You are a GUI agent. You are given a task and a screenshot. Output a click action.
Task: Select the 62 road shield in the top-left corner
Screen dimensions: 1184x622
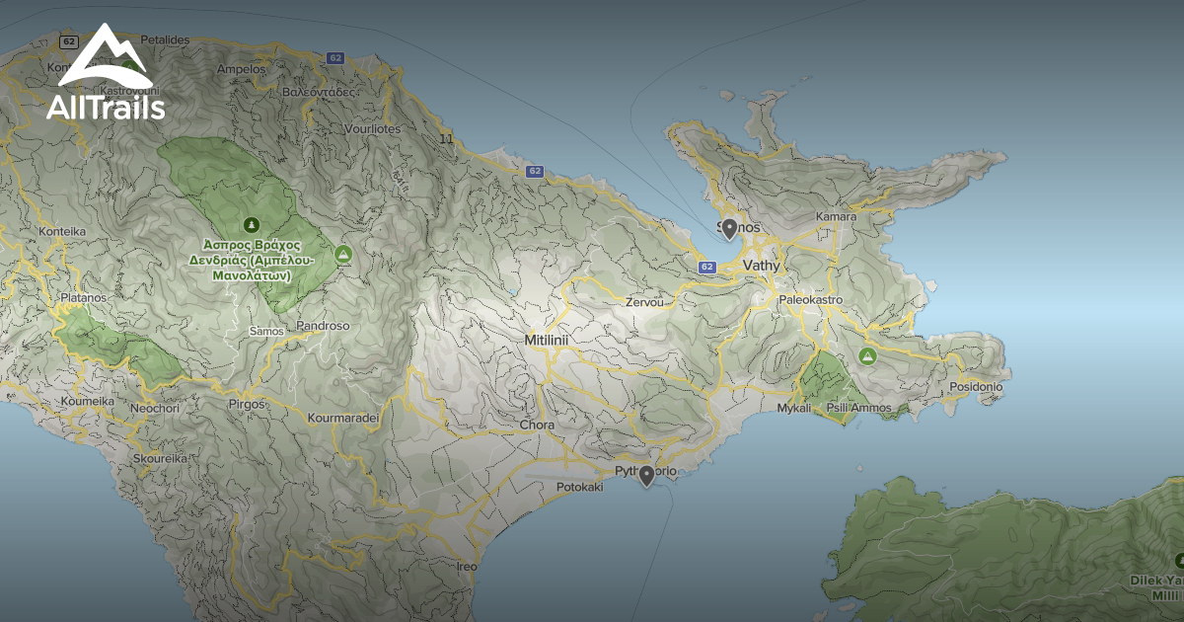tap(69, 41)
